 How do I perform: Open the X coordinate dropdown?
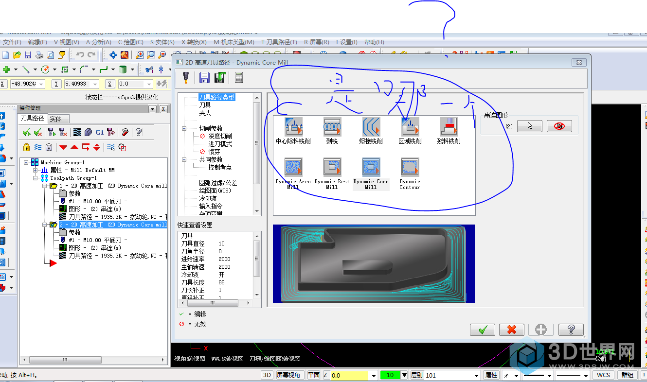pos(41,84)
